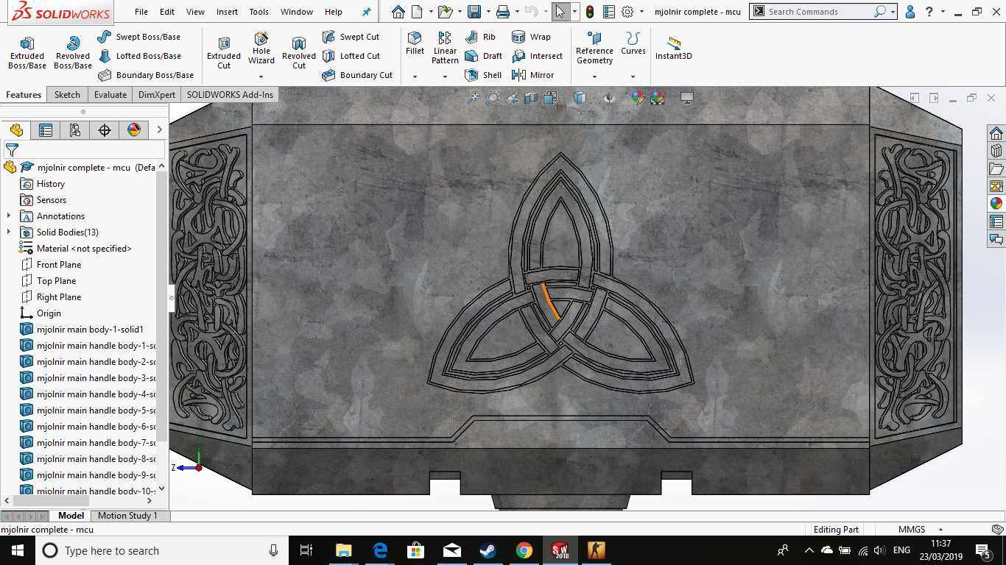Click the Section View icon

[531, 98]
